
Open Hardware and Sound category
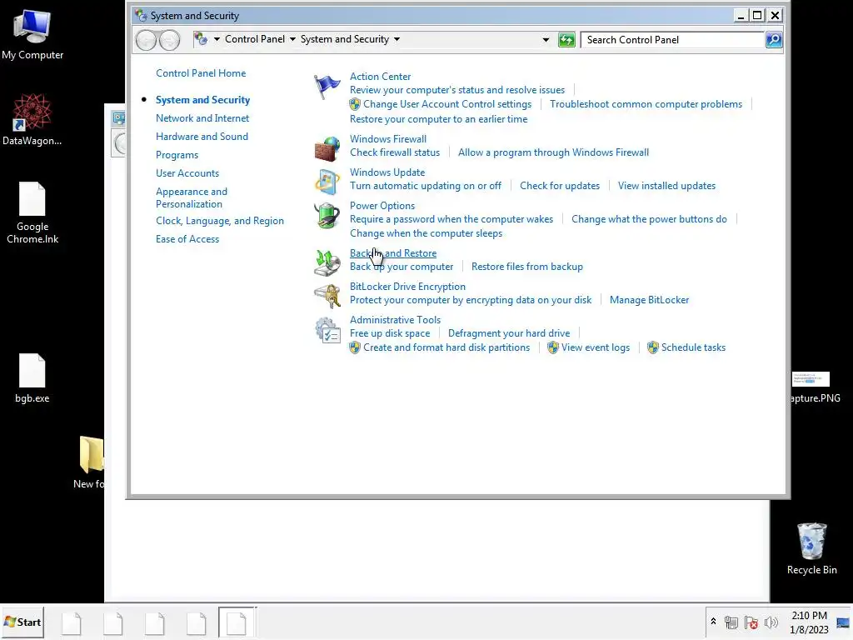click(x=202, y=137)
